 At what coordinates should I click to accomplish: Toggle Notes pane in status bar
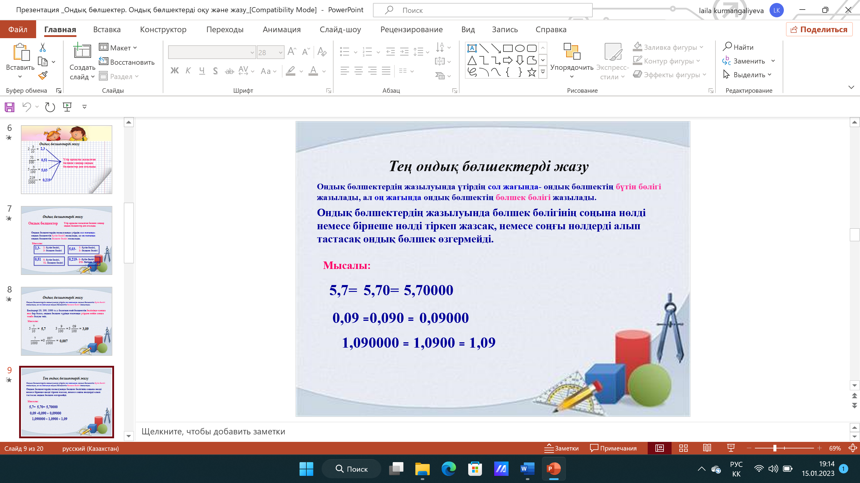[561, 448]
